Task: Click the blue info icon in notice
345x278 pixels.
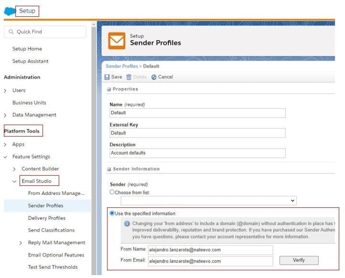Action: click(127, 224)
